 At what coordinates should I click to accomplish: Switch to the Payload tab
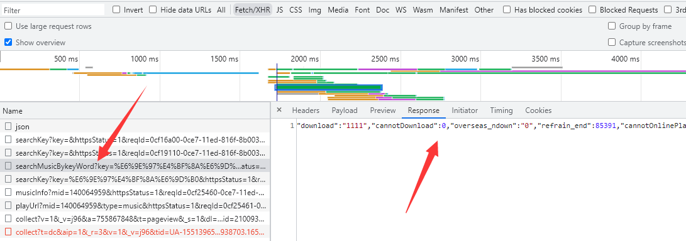[x=345, y=110]
